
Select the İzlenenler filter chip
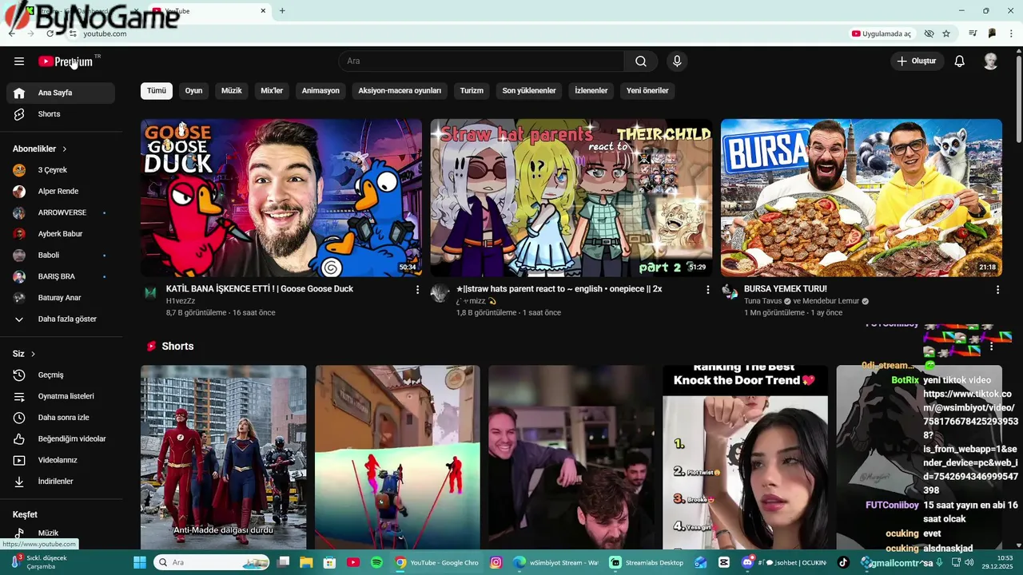[591, 91]
